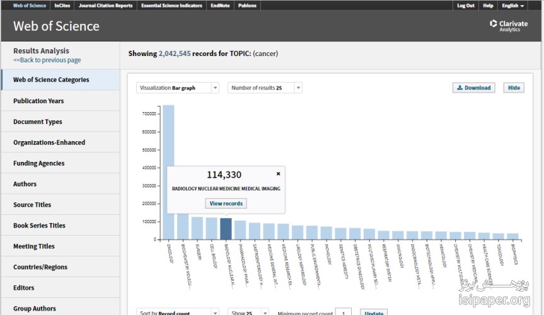
Task: Select Document Types in sidebar
Action: click(61, 122)
